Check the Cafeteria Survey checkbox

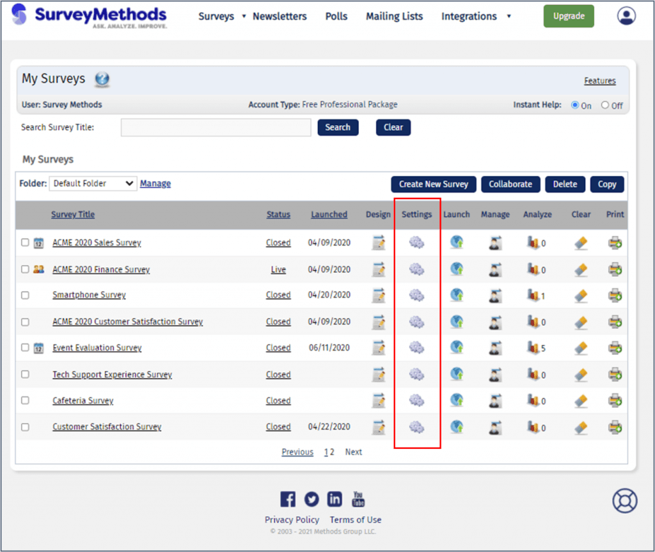(25, 400)
